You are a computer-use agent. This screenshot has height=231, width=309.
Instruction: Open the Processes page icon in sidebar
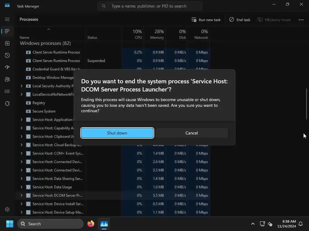(x=7, y=31)
